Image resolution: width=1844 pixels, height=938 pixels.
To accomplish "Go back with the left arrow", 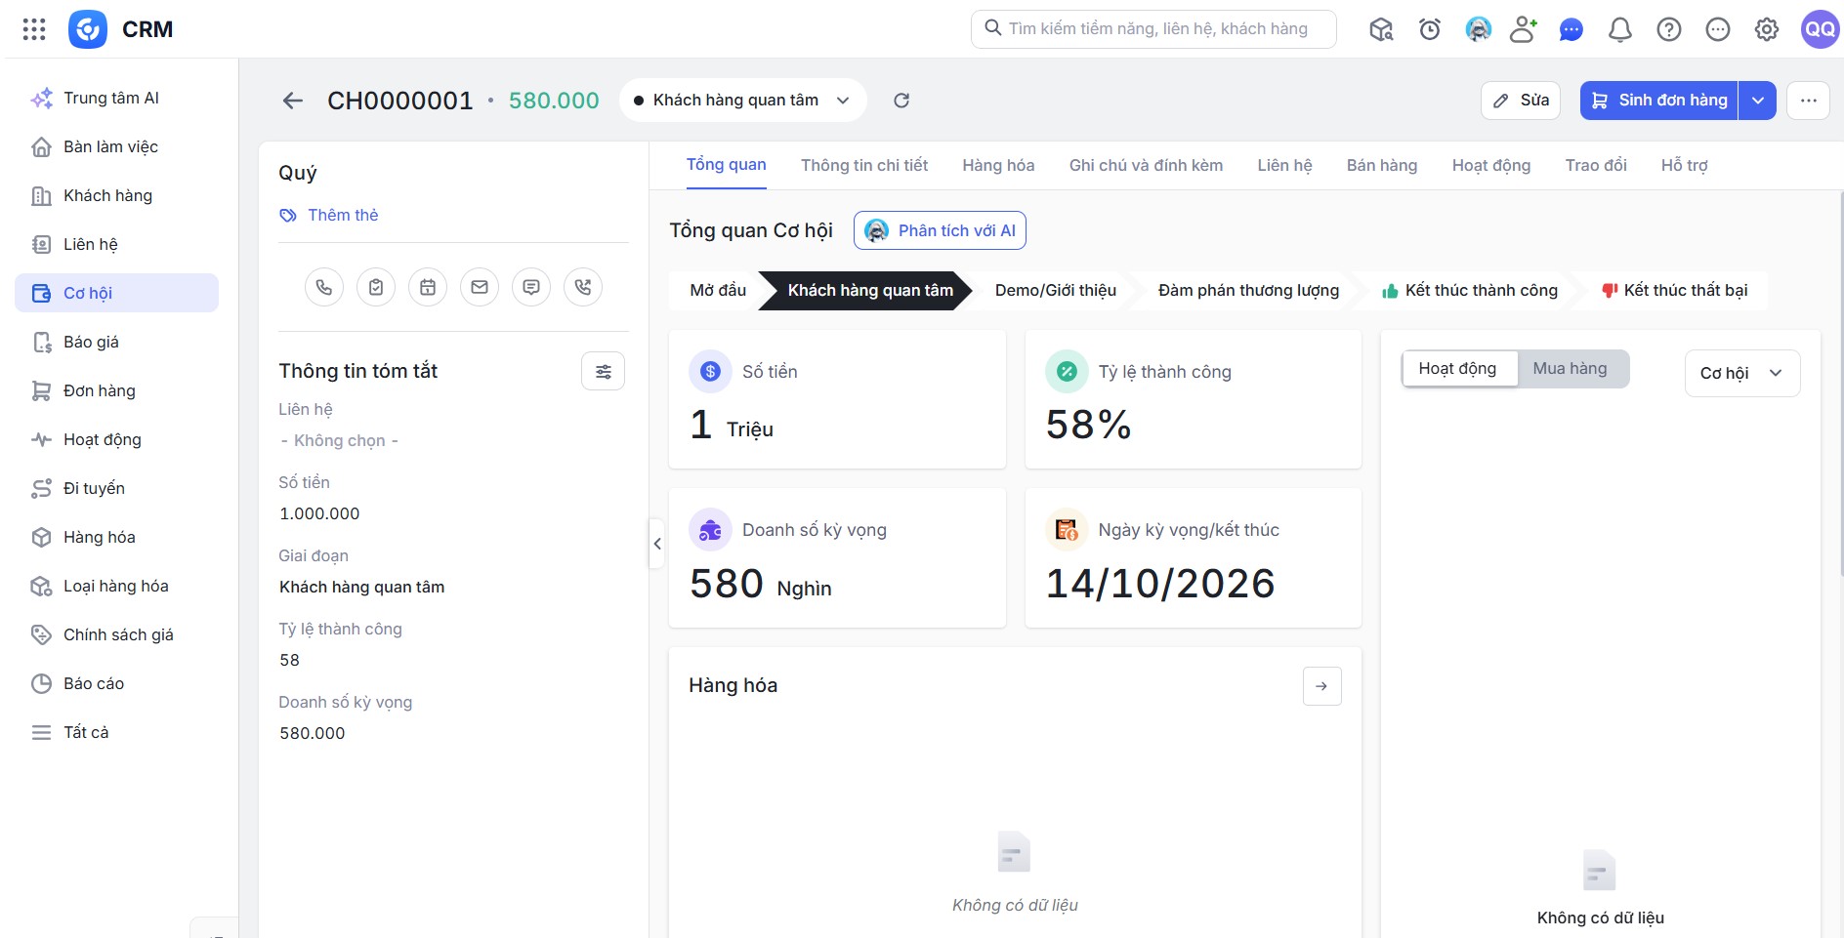I will click(x=293, y=101).
